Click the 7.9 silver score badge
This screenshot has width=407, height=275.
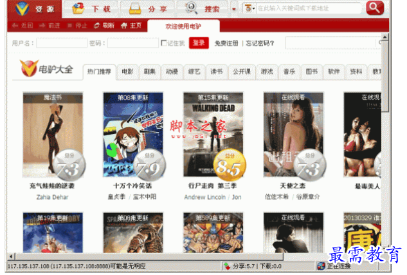coord(149,166)
